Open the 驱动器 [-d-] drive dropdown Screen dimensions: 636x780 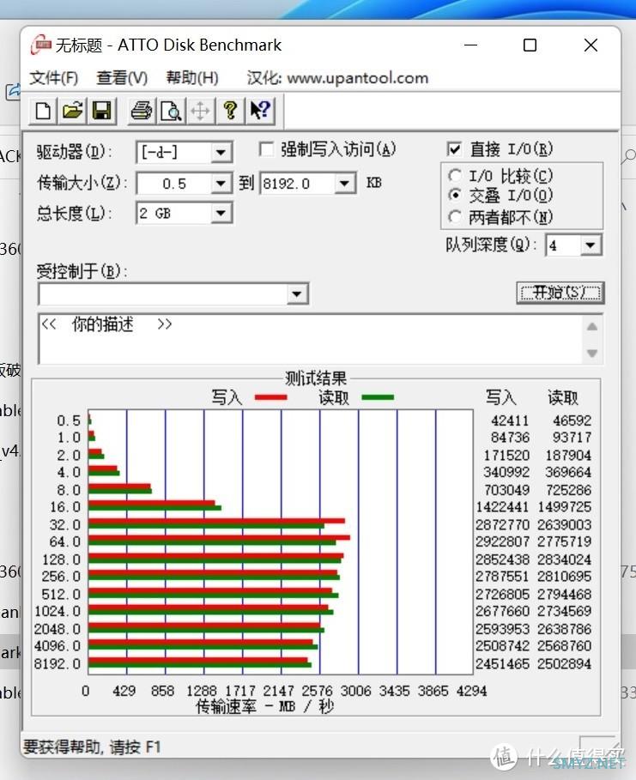(221, 152)
